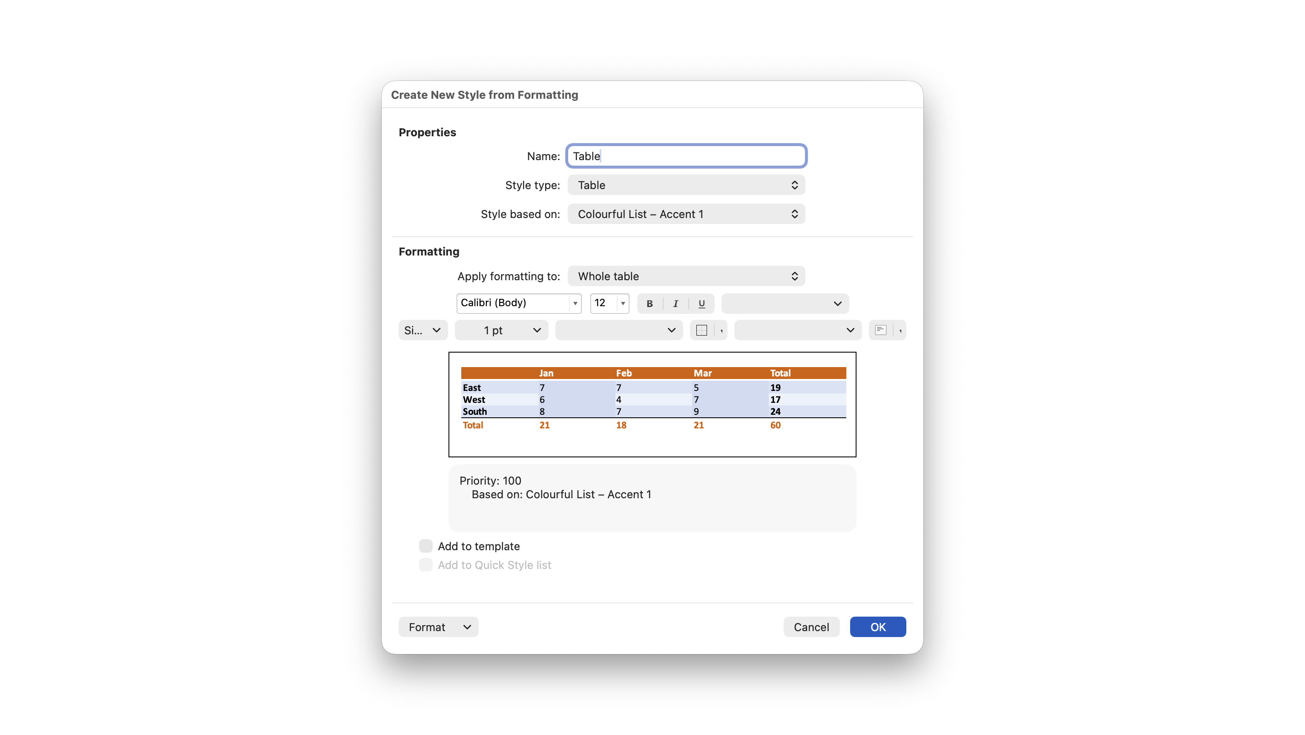Screen dimensions: 1305x735
Task: Open the borders options arrow
Action: pyautogui.click(x=721, y=330)
